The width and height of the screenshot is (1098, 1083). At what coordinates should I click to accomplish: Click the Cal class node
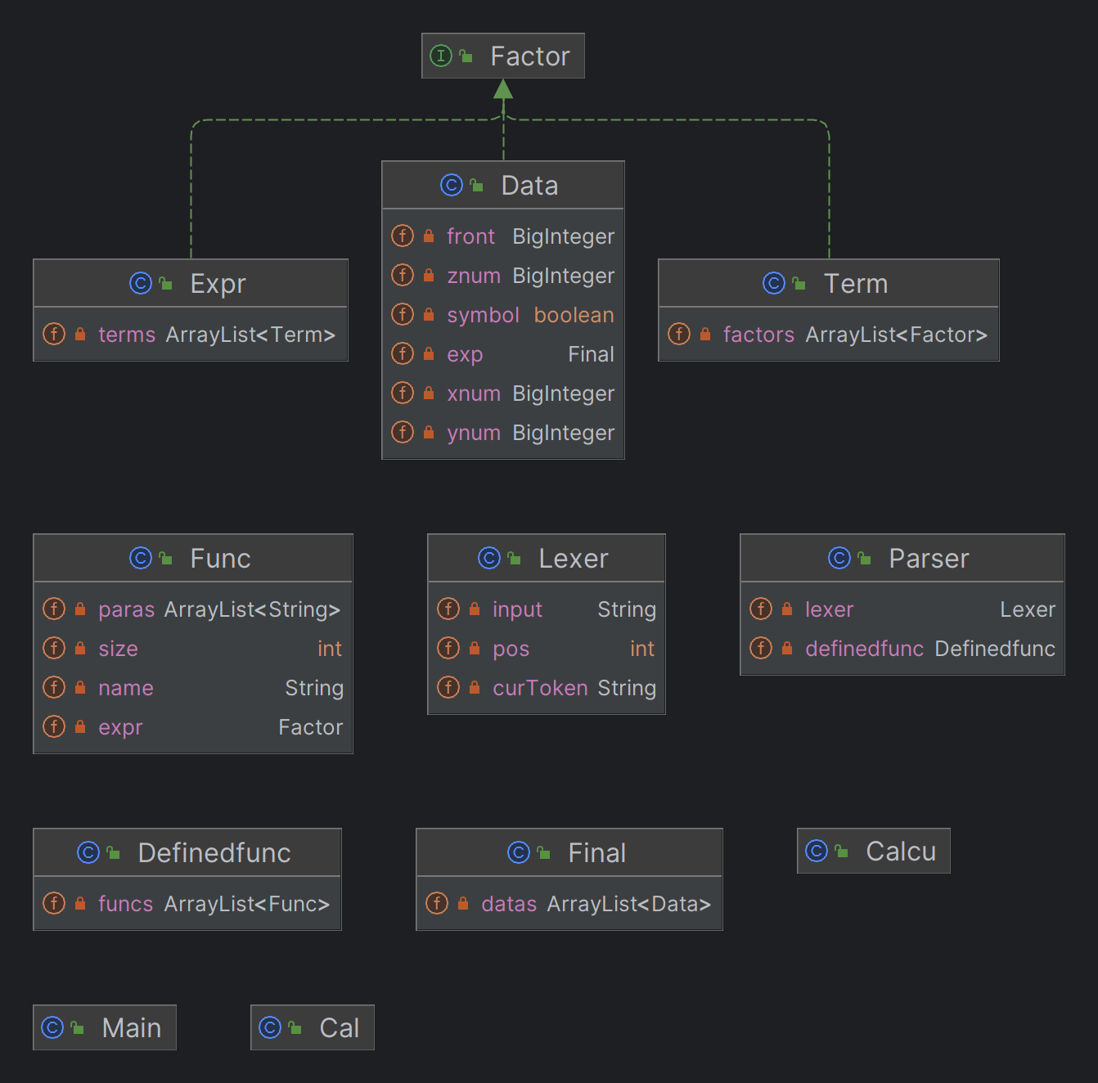(313, 1027)
